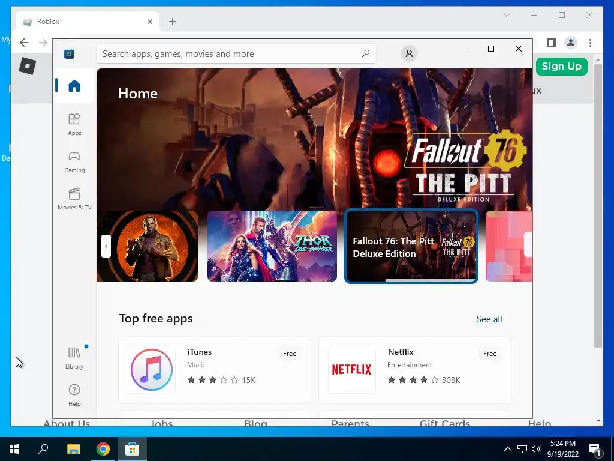
Task: Open network status tray icon
Action: coord(522,449)
